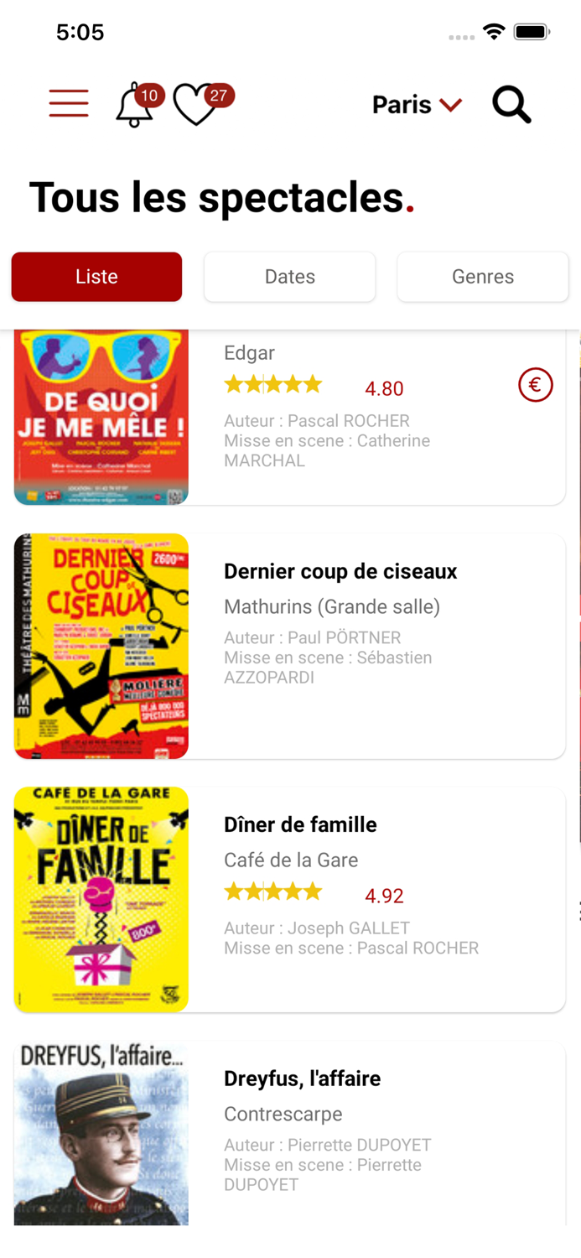Tap the search magnifier icon
This screenshot has height=1258, width=581.
(x=511, y=105)
